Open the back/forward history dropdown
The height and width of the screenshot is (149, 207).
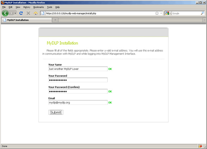click(x=15, y=13)
